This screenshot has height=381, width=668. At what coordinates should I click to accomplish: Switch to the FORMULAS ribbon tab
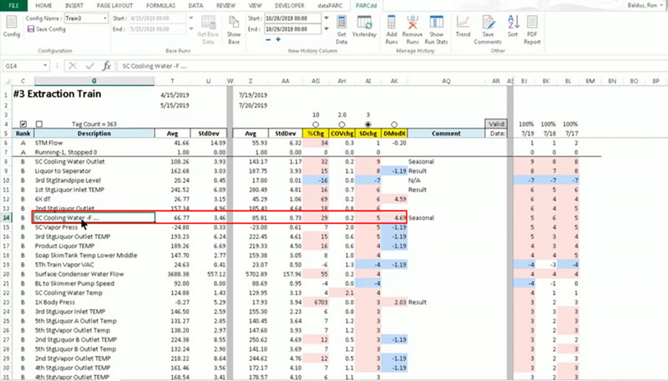(x=160, y=6)
